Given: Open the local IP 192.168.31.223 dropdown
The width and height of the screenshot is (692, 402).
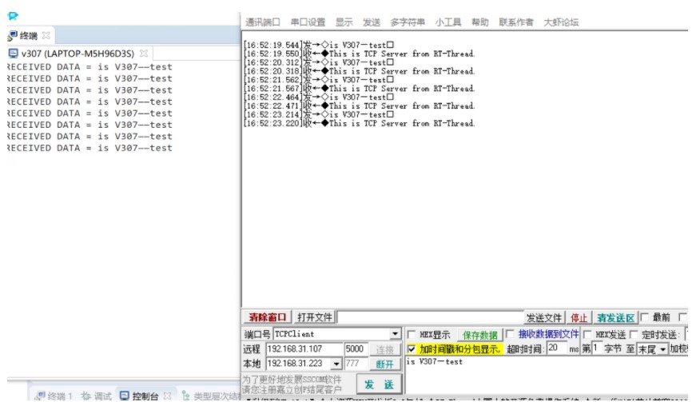Looking at the screenshot, I should pos(336,364).
